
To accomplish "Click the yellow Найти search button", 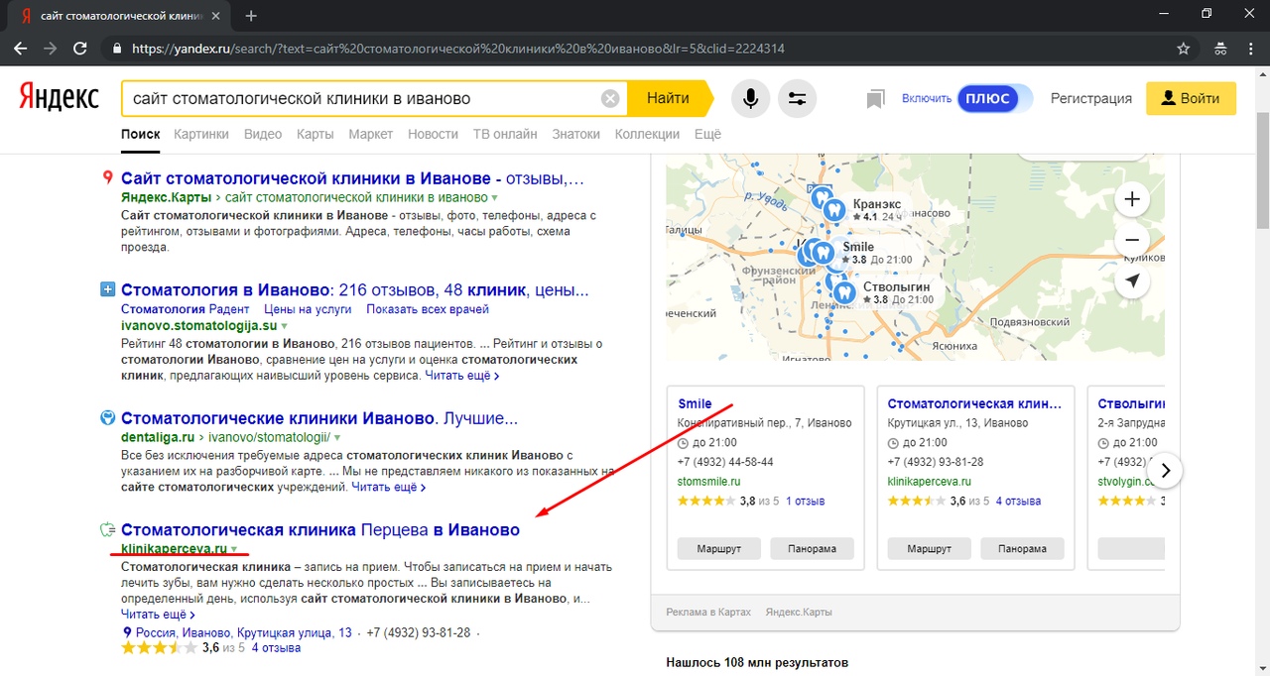I will (x=668, y=98).
